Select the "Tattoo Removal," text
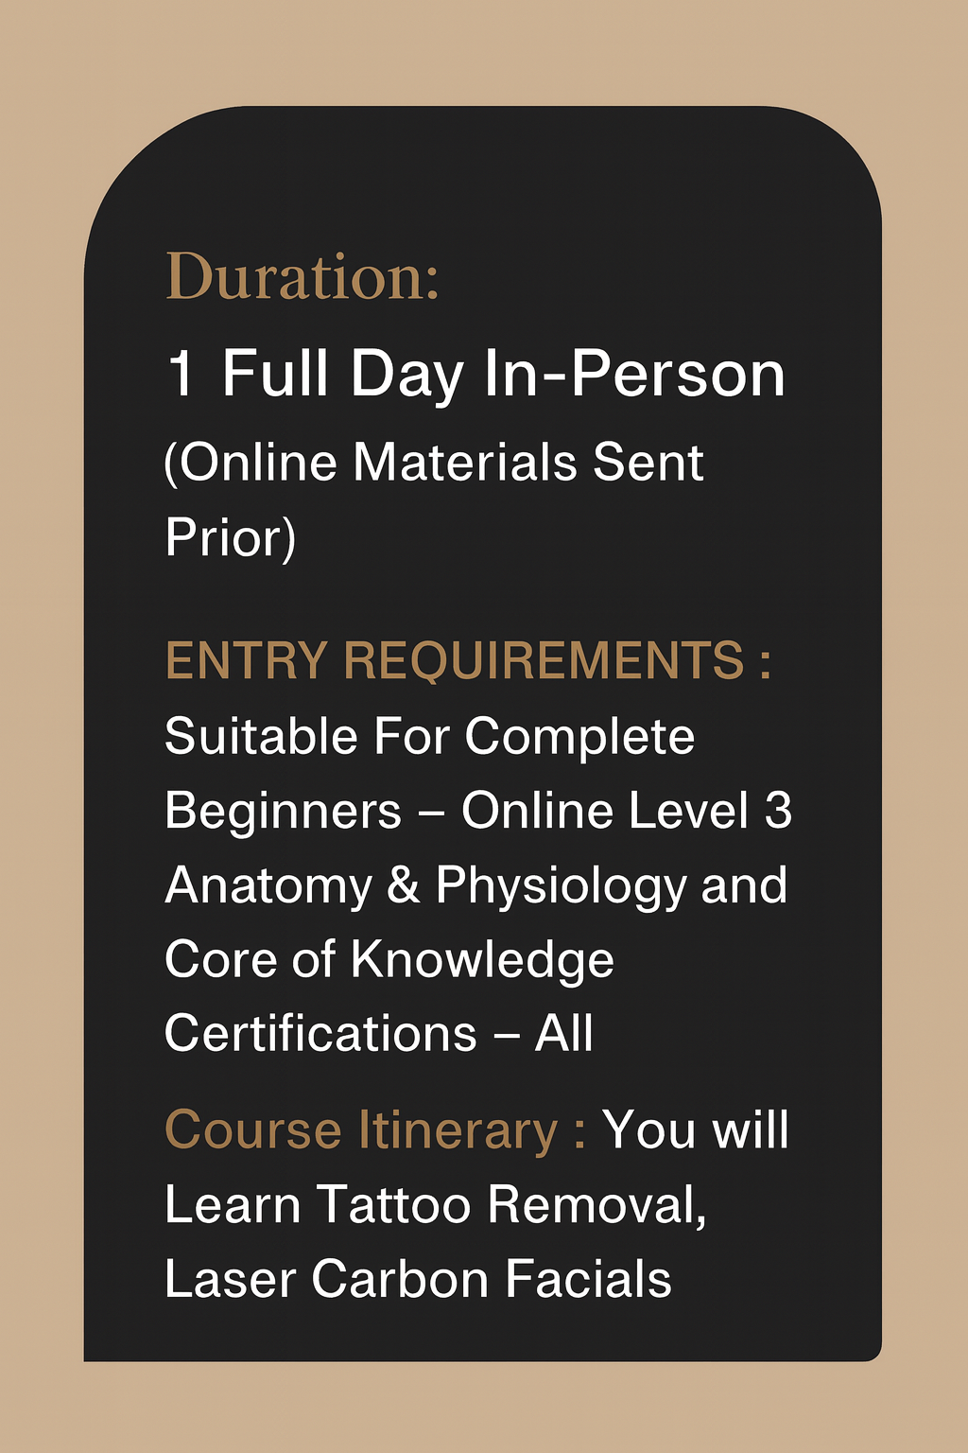This screenshot has height=1453, width=968. click(511, 1204)
